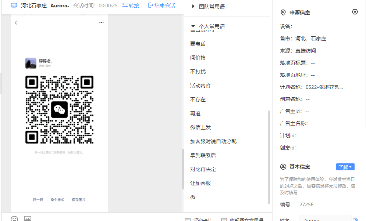Click the customer number 27256

pyautogui.click(x=306, y=204)
